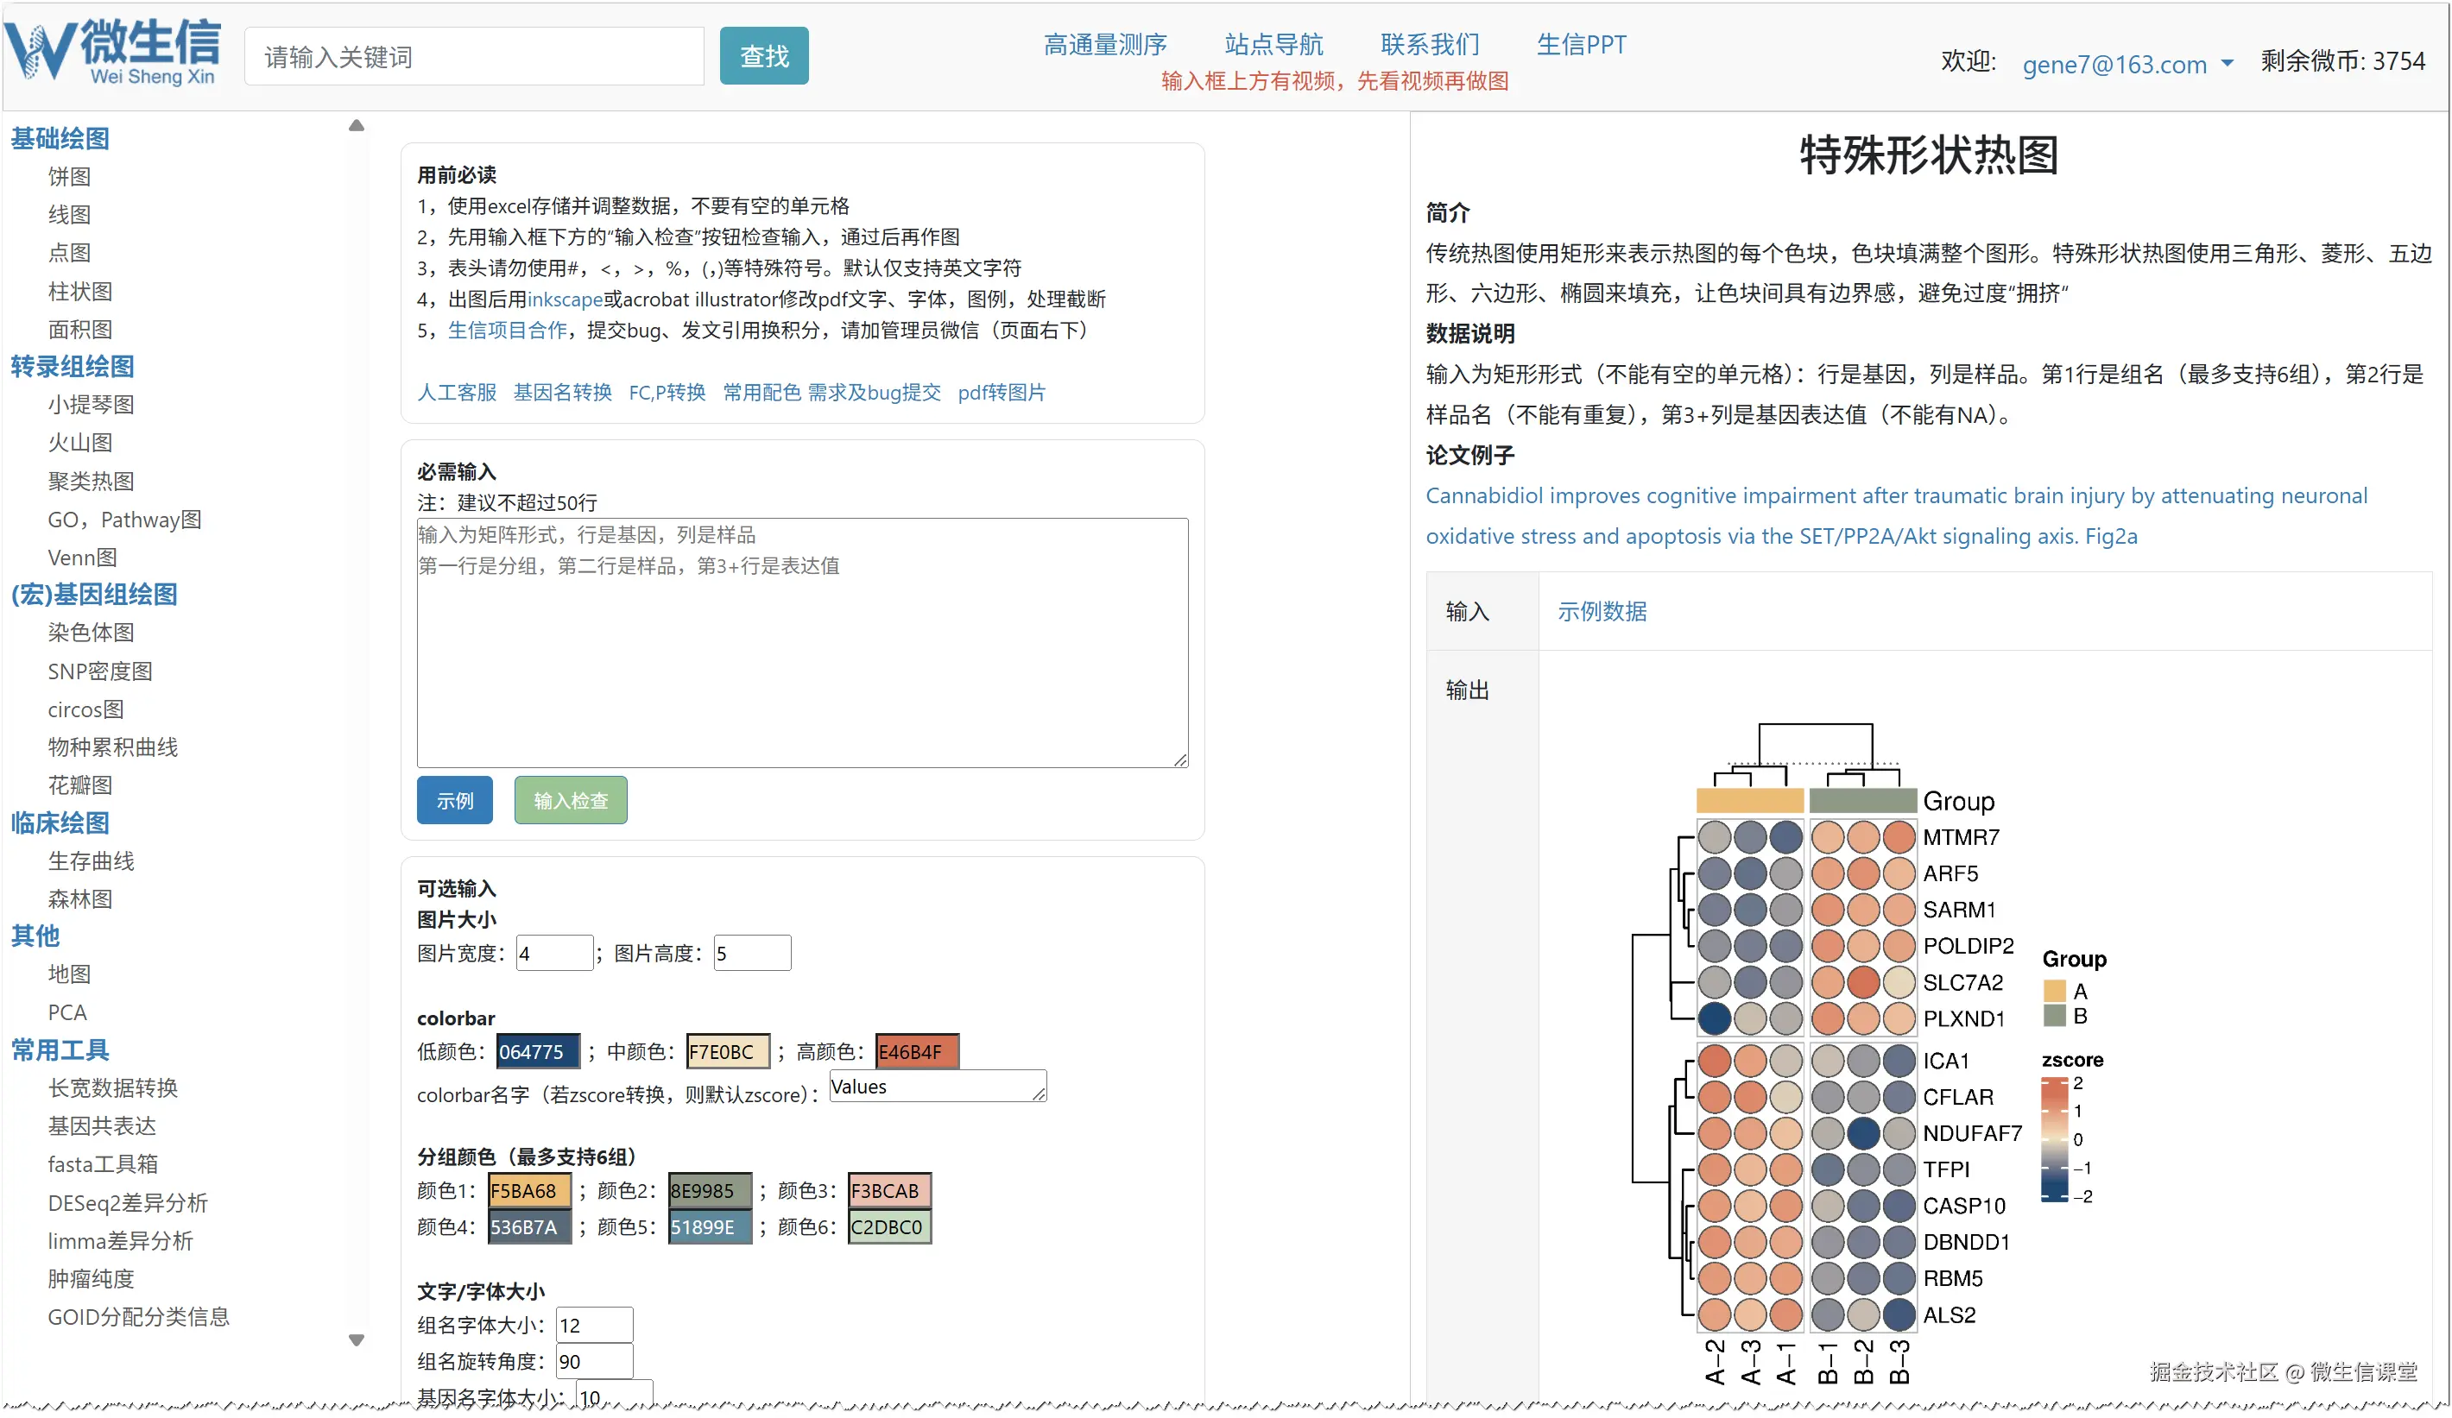Click the Wei Sheng Xin logo

(x=113, y=54)
